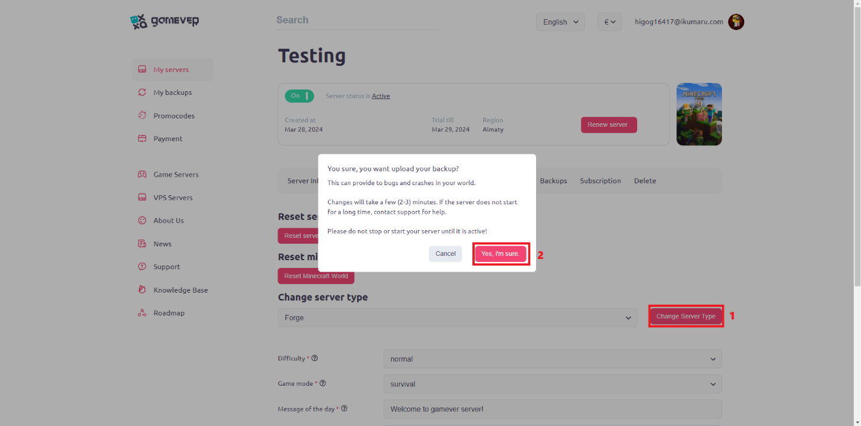Toggle the server On switch
The width and height of the screenshot is (861, 426).
point(299,96)
